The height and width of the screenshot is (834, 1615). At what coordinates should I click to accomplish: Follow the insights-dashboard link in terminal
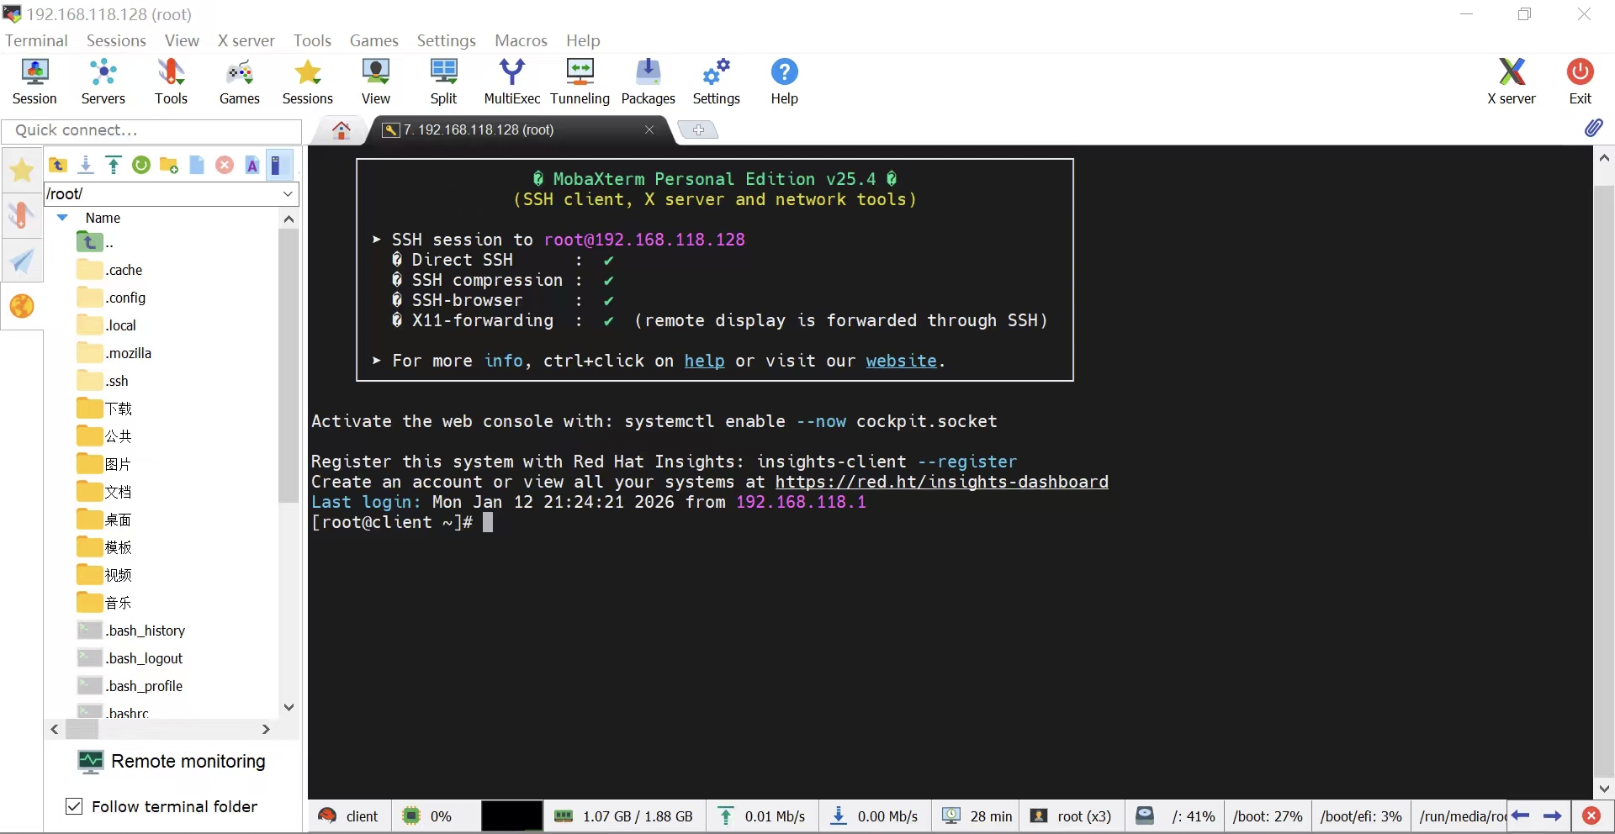point(941,482)
